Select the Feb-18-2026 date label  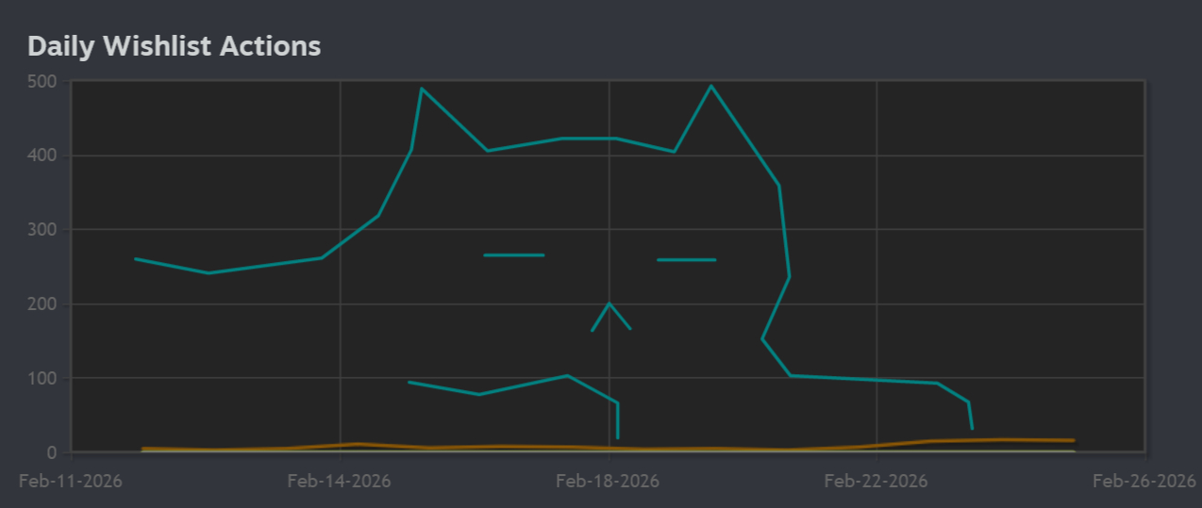[x=608, y=481]
